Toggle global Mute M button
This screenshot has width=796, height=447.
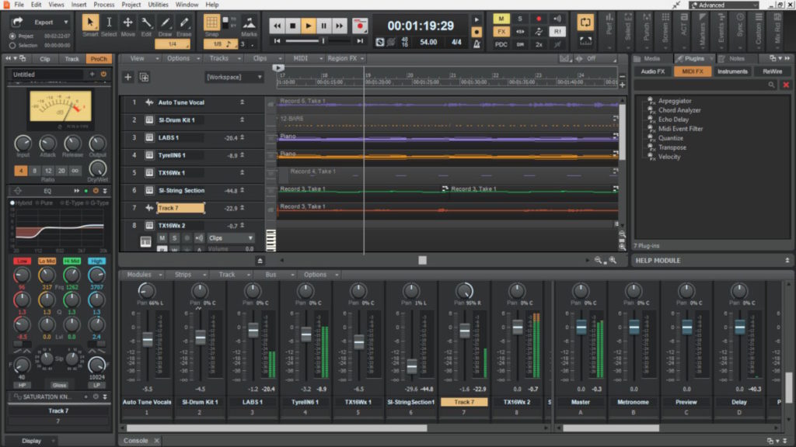point(501,19)
